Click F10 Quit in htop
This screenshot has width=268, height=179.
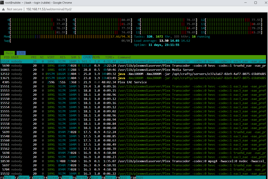point(137,177)
